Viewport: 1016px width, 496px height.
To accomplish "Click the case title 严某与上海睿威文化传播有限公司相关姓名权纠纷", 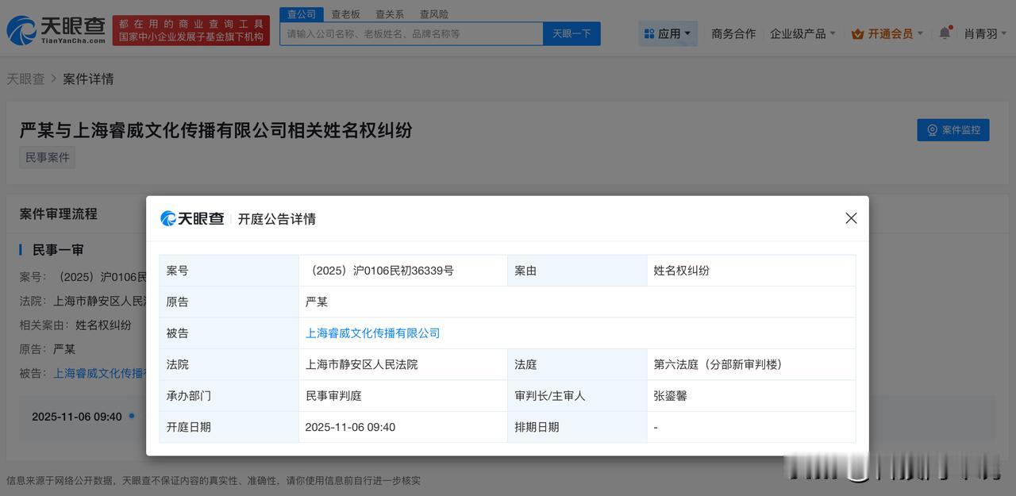I will [216, 130].
